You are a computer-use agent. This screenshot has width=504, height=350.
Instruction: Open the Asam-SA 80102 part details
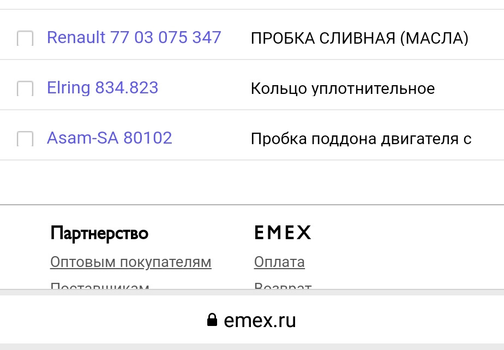click(x=109, y=138)
